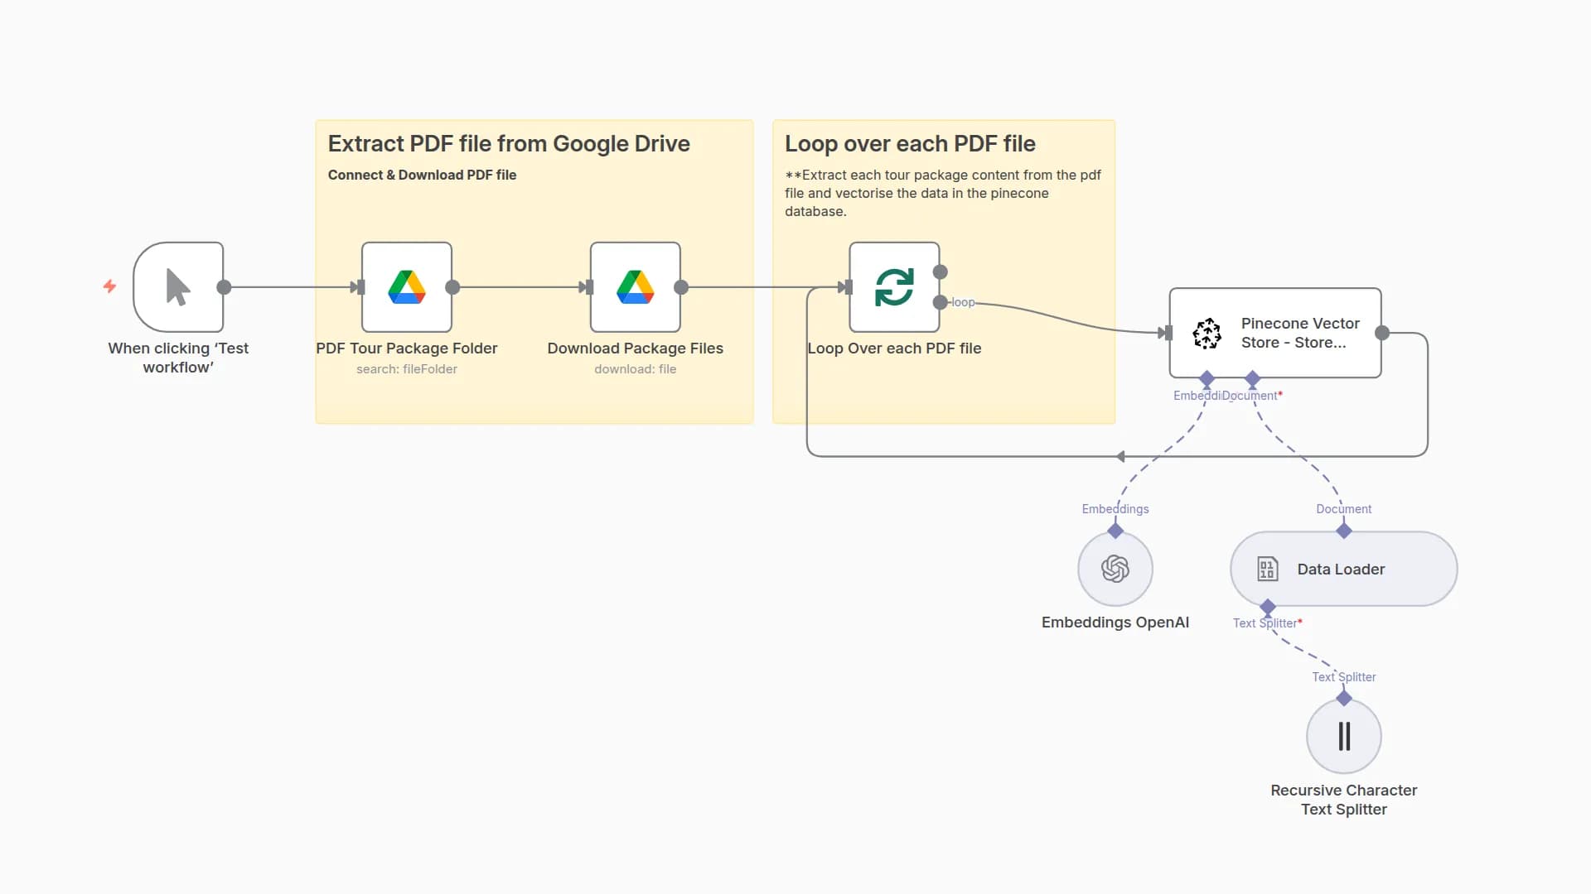Select the Data Loader node icon

point(1267,569)
